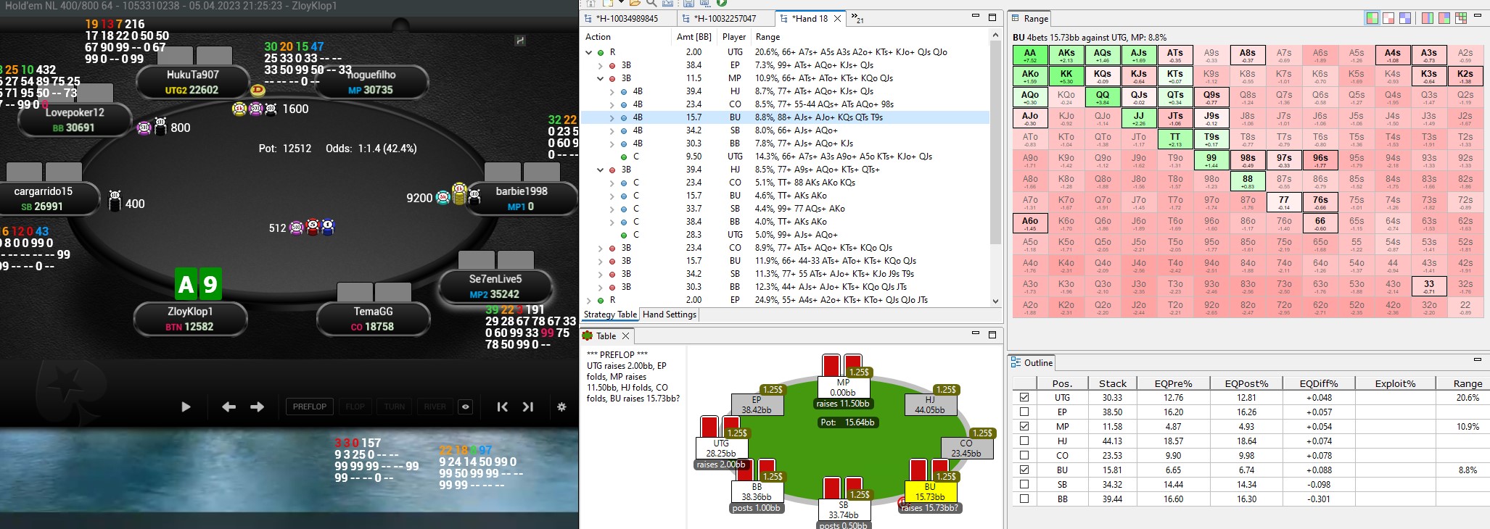
Task: Click the resize icon atop the poker table
Action: coord(519,41)
